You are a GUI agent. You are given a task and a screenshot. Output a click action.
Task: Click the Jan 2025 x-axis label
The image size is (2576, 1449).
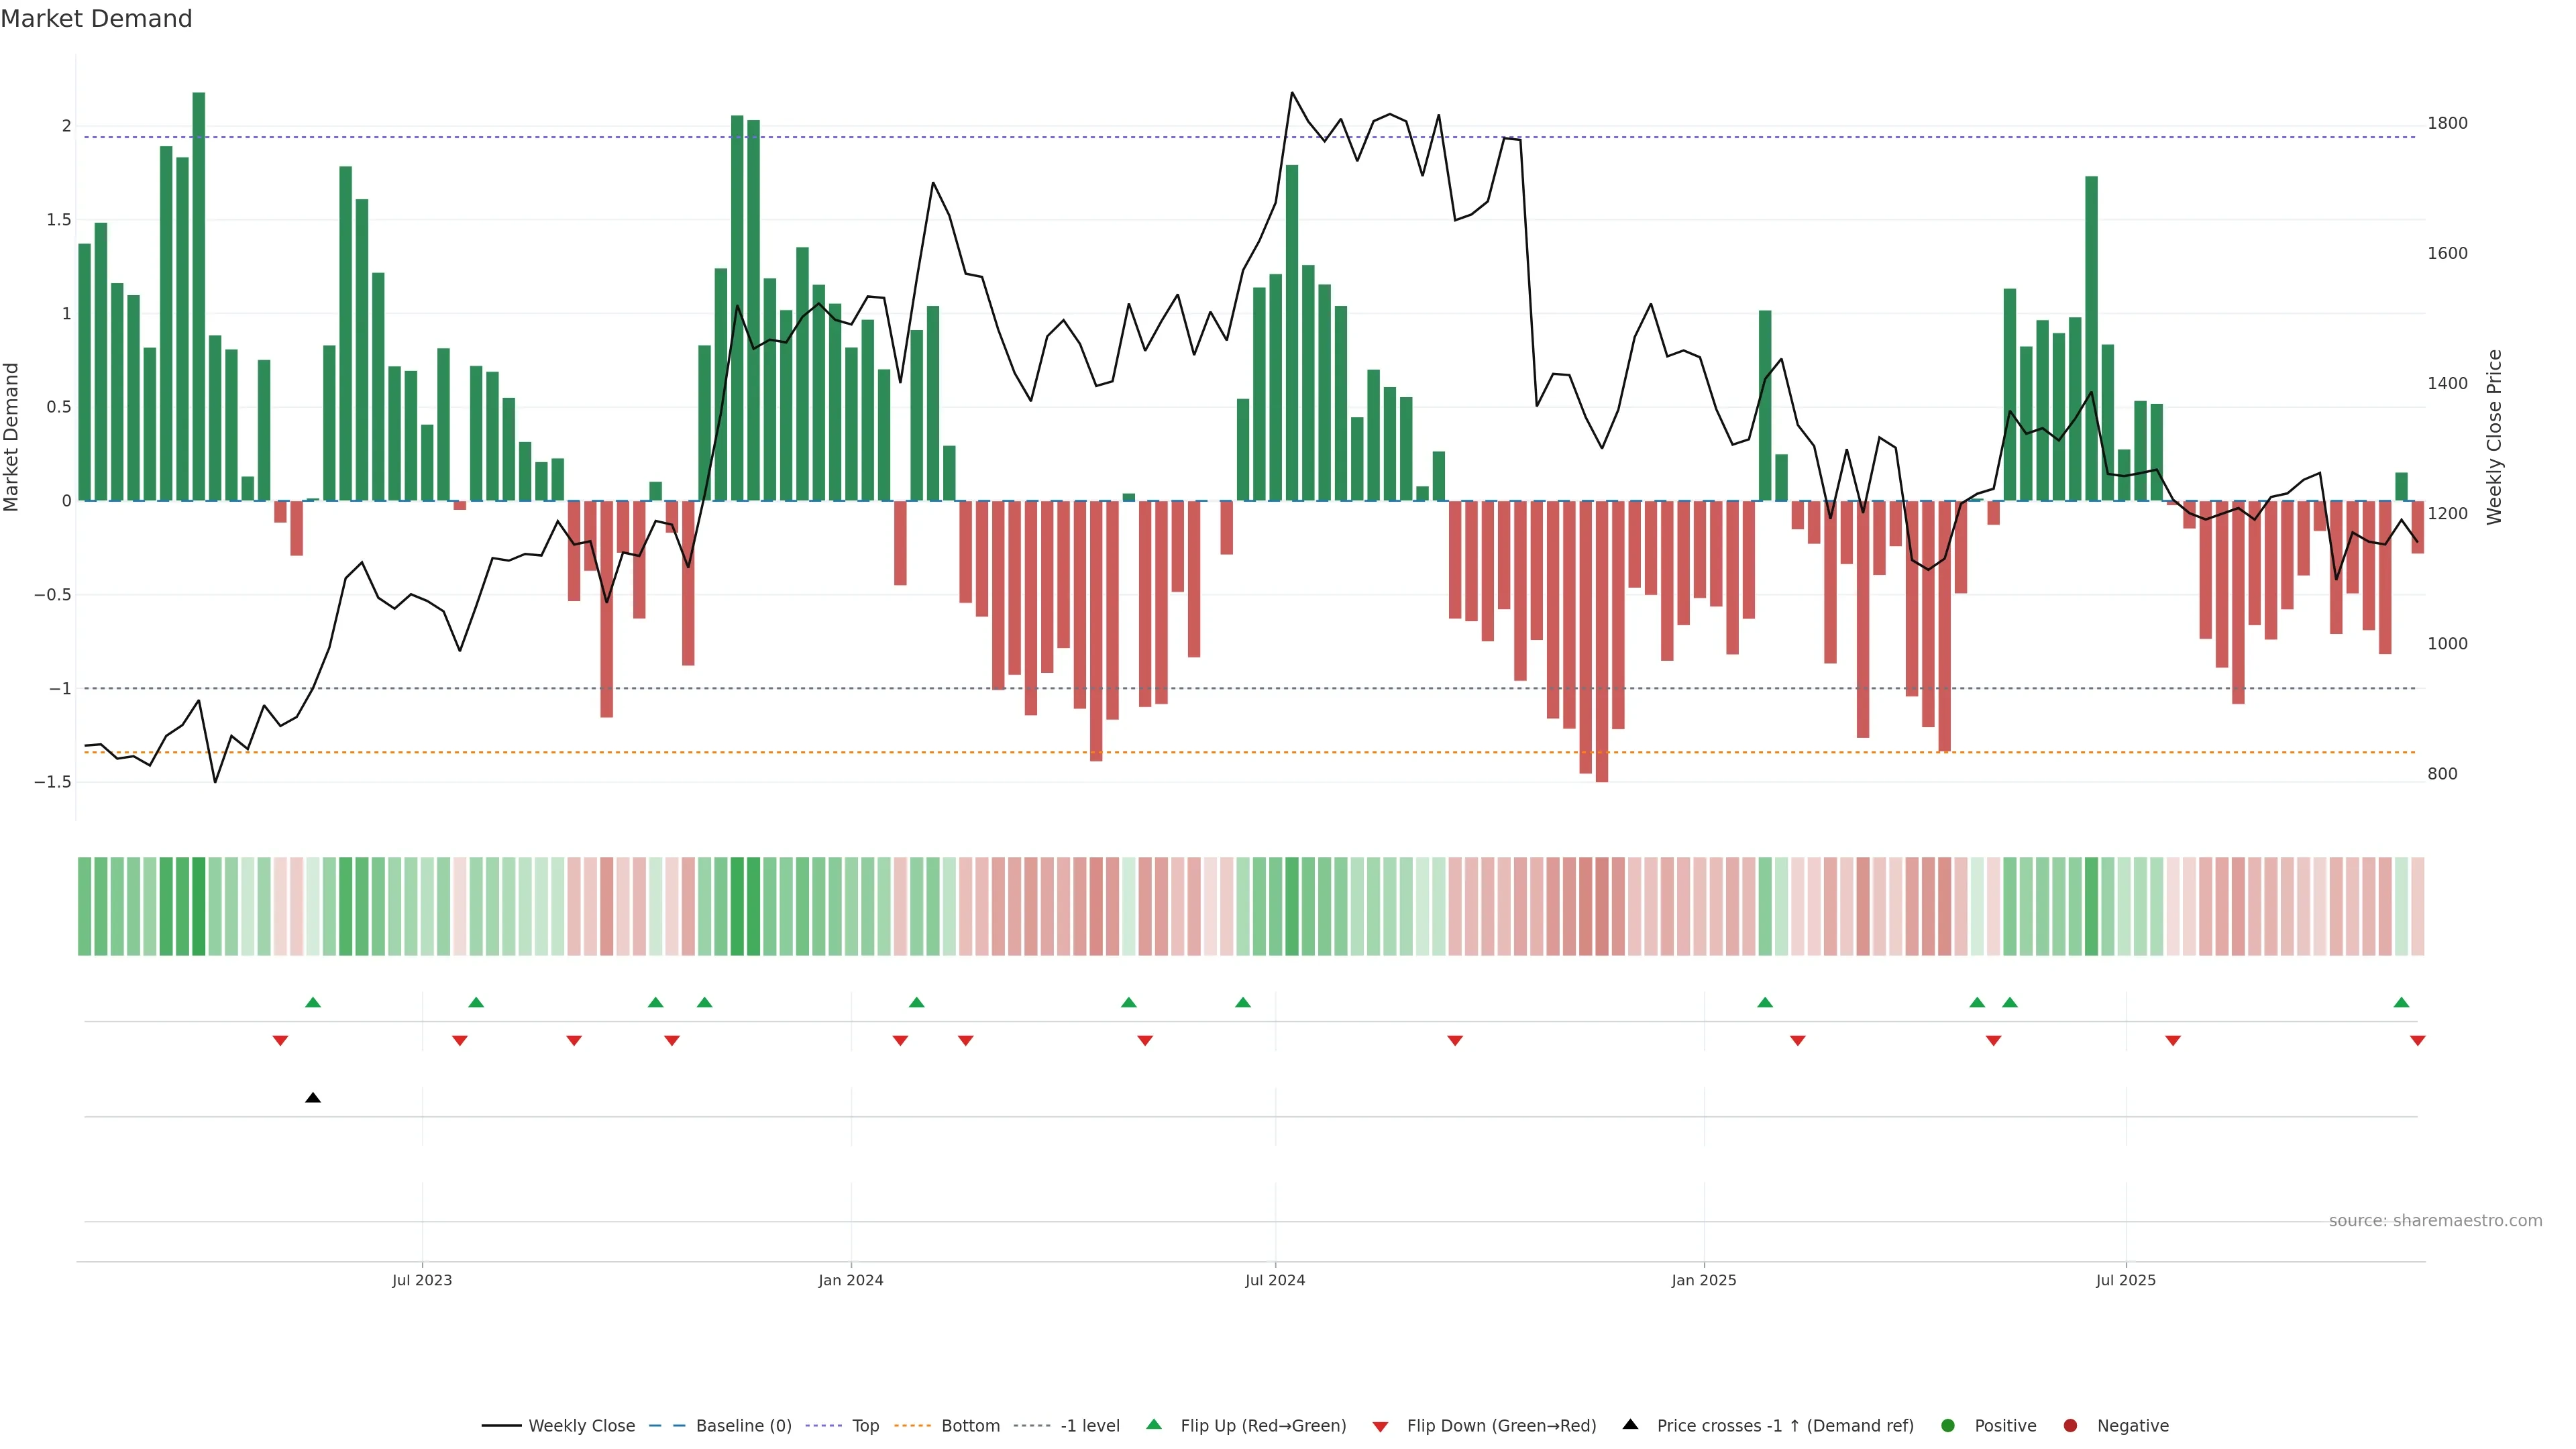(1703, 1280)
